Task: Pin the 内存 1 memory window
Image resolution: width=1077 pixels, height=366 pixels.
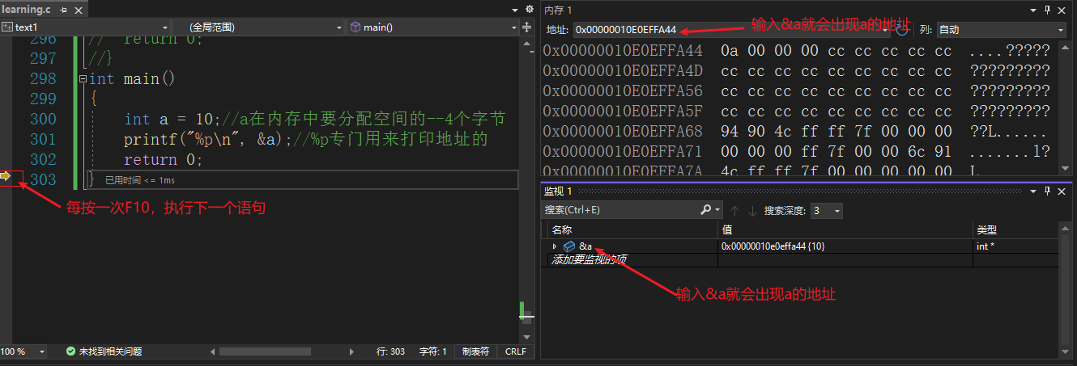Action: [1048, 10]
